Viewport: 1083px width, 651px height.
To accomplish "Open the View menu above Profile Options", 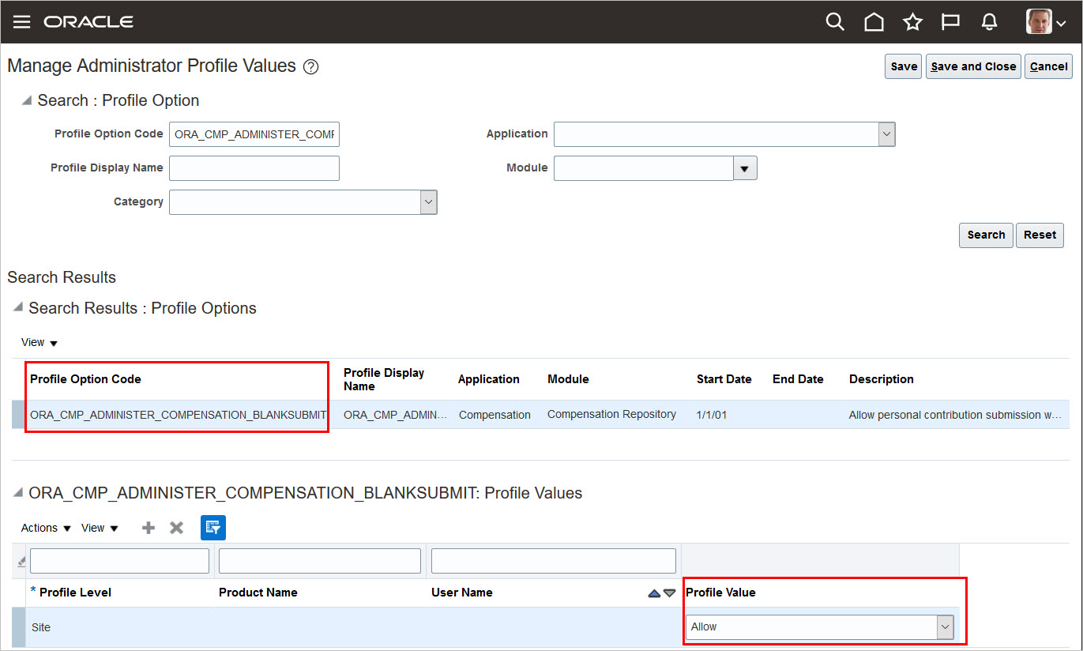I will tap(39, 343).
